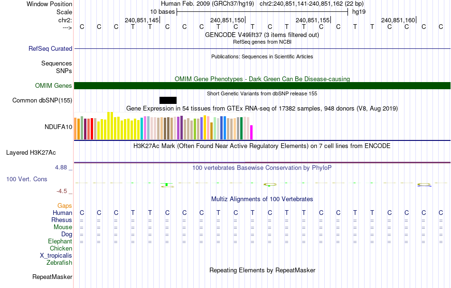Viewport: 451px width, 288px height.
Task: Click the chr2: ruler label
Action: (65, 20)
